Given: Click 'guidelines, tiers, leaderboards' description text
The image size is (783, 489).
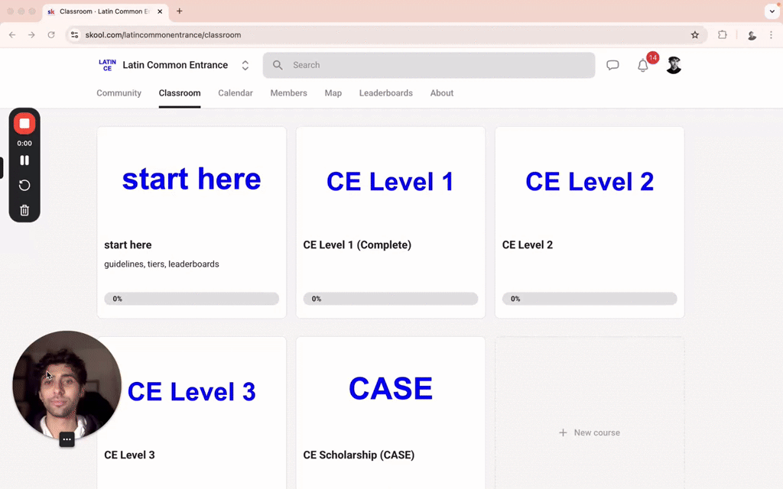Looking at the screenshot, I should (161, 264).
